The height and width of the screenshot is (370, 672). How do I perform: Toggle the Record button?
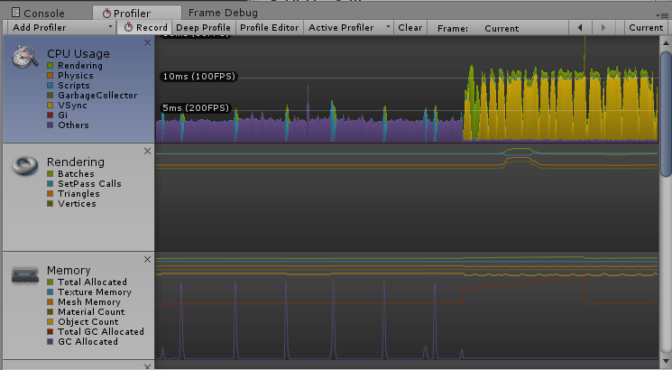[145, 27]
